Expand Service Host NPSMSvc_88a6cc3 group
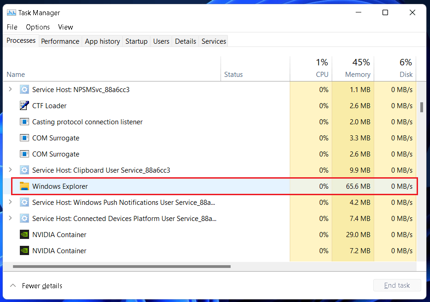Viewport: 430px width, 302px height. tap(11, 89)
